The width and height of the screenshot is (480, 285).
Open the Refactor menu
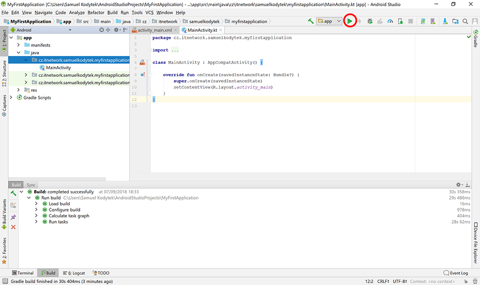click(x=96, y=12)
